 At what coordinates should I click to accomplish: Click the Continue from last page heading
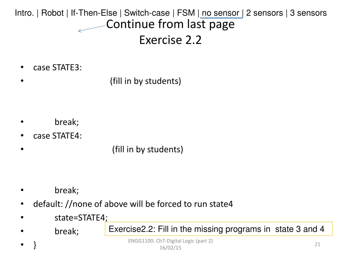pos(170,24)
